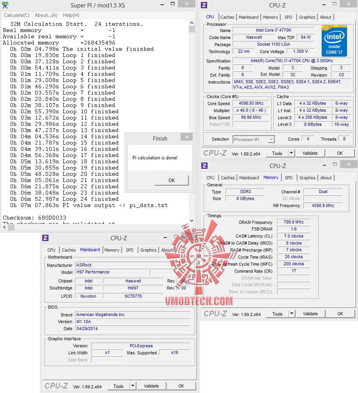Click the CAS# Latency value 7.0 clocks
The width and height of the screenshot is (358, 393).
tap(294, 236)
